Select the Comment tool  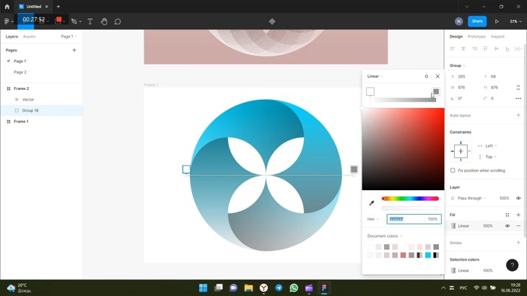pos(118,22)
